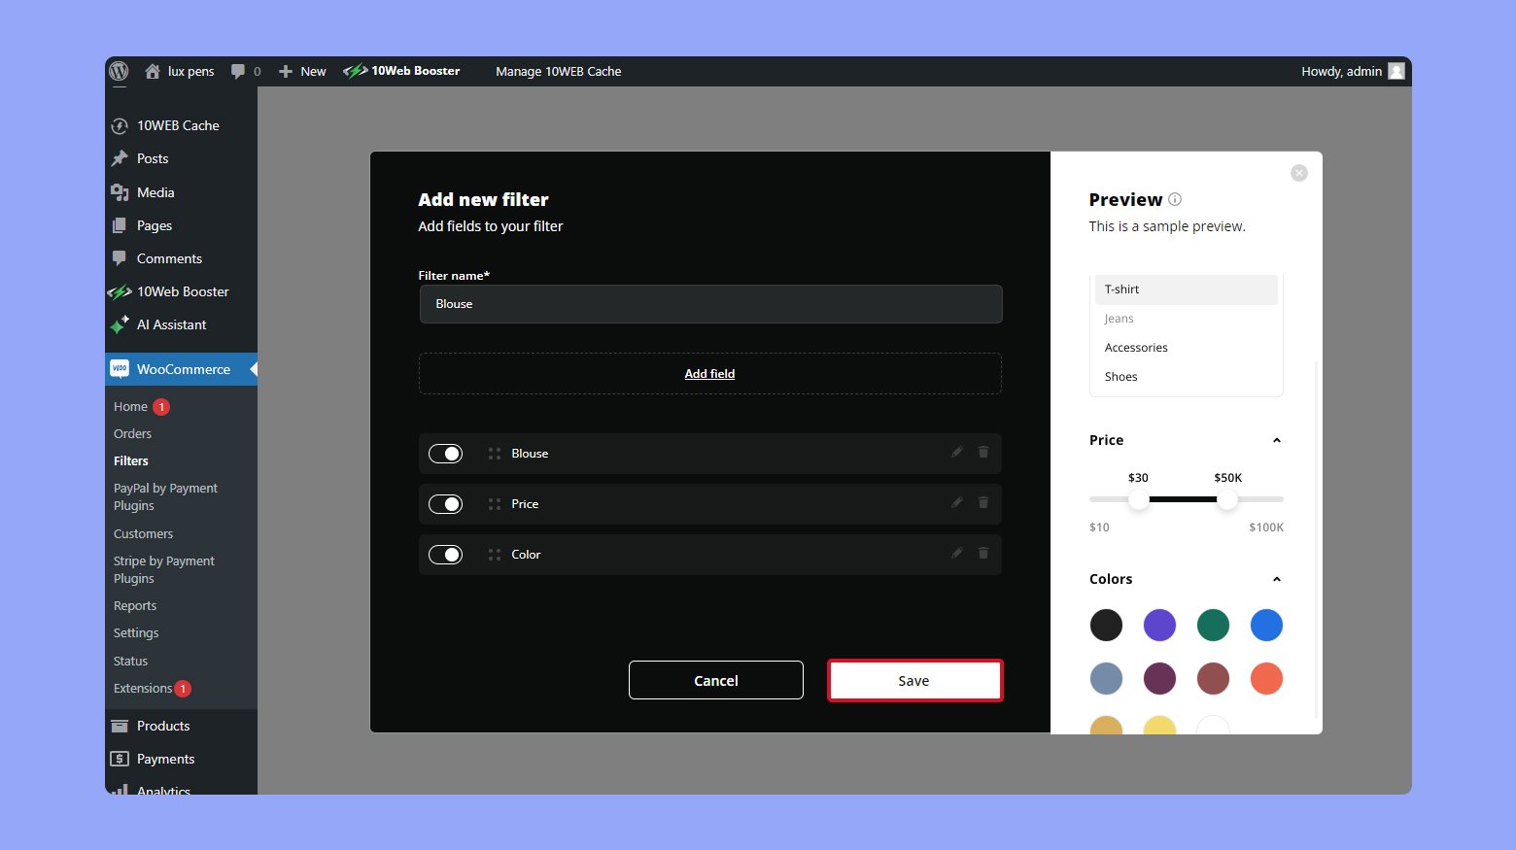Image resolution: width=1516 pixels, height=850 pixels.
Task: Open comments bubble icon in admin bar
Action: pyautogui.click(x=238, y=71)
